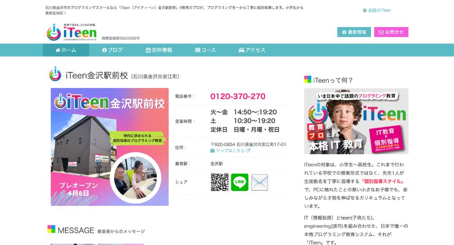This screenshot has height=245, width=454.
Task: Click the calendar icon beside 空枠情報
Action: coord(148,50)
